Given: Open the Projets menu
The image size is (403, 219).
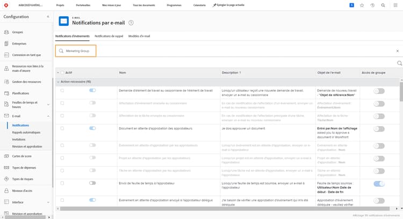Looking at the screenshot, I should pyautogui.click(x=60, y=5).
